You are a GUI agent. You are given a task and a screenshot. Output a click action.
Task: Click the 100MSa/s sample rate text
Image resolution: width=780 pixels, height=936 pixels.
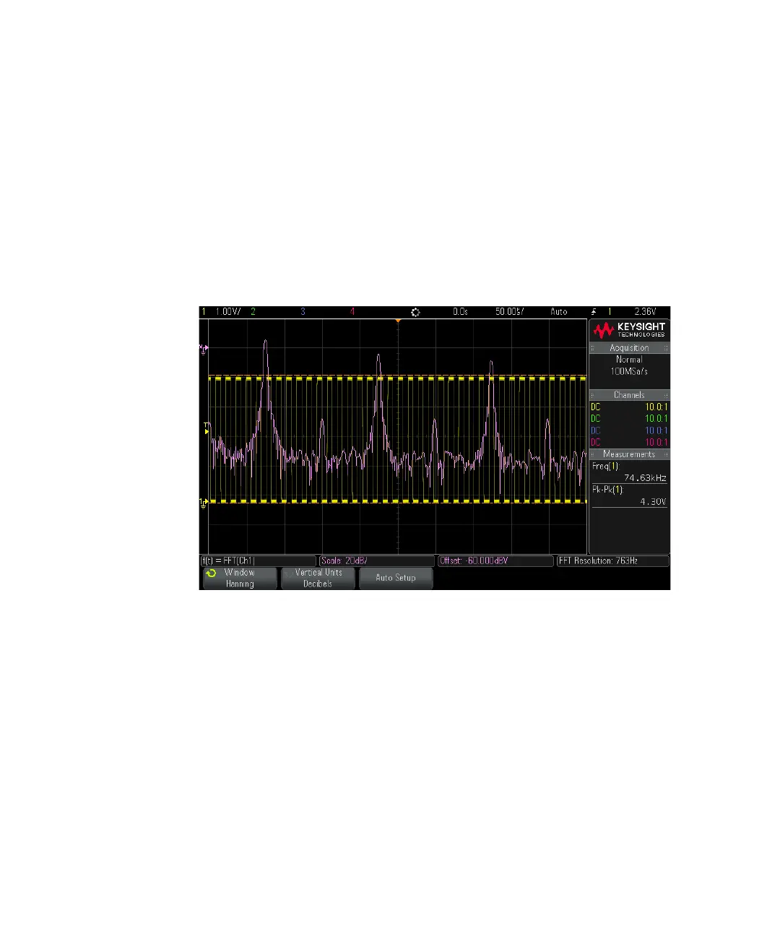point(629,371)
